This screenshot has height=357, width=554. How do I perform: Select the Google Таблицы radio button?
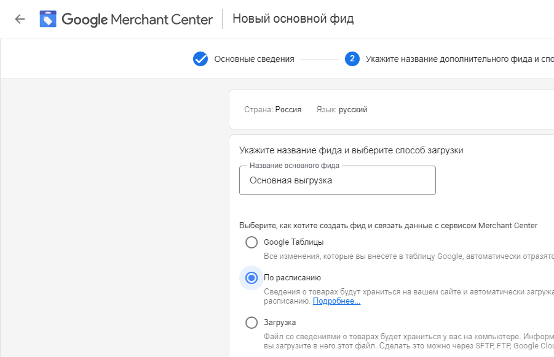click(x=251, y=242)
